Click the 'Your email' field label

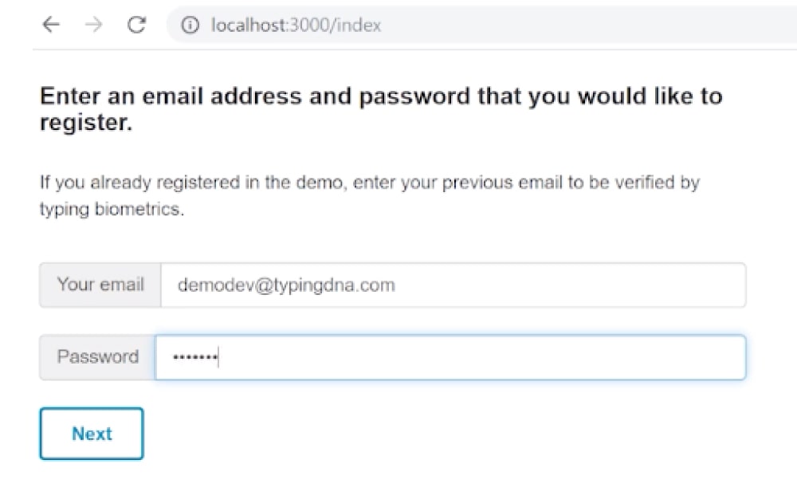(x=100, y=285)
